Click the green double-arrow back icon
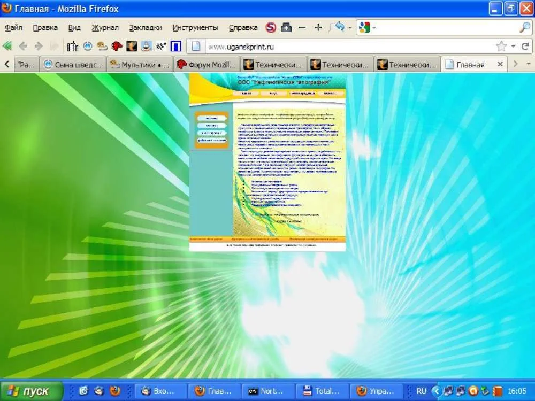This screenshot has height=401, width=535. pyautogui.click(x=7, y=46)
